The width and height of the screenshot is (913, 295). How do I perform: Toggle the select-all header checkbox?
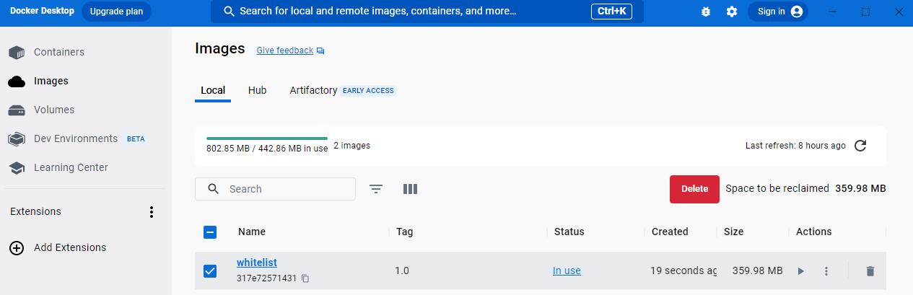210,232
